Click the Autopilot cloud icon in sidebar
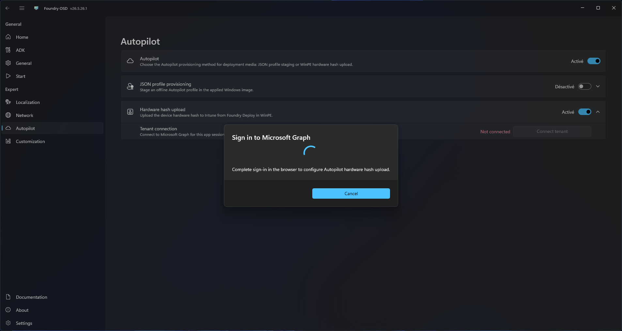This screenshot has height=331, width=622. [8, 128]
